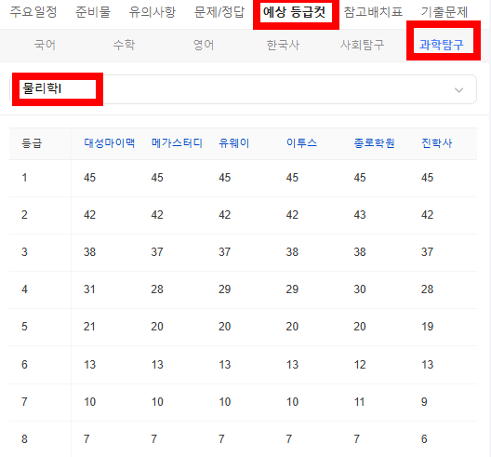Open the 물리학I subject dropdown
491x457 pixels.
(x=243, y=89)
